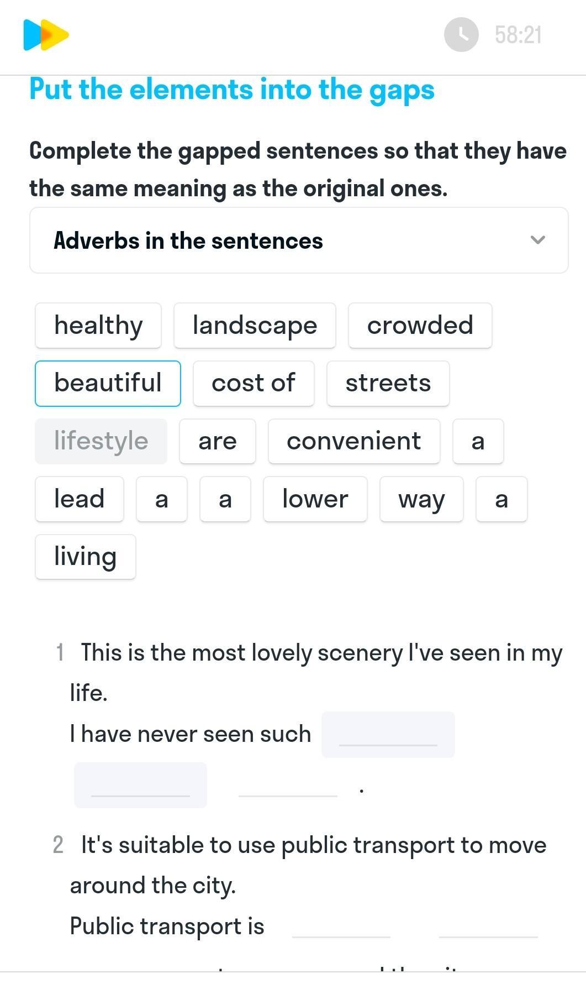Viewport: 586px width, 984px height.
Task: Pick the 'lower' word chip
Action: [x=315, y=499]
